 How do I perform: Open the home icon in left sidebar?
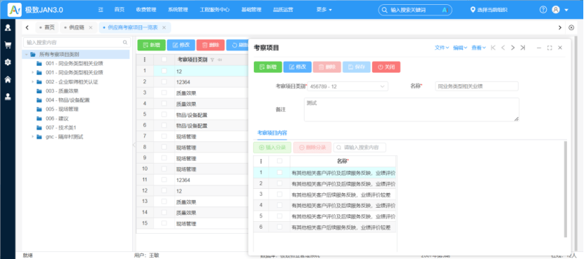tap(8, 79)
